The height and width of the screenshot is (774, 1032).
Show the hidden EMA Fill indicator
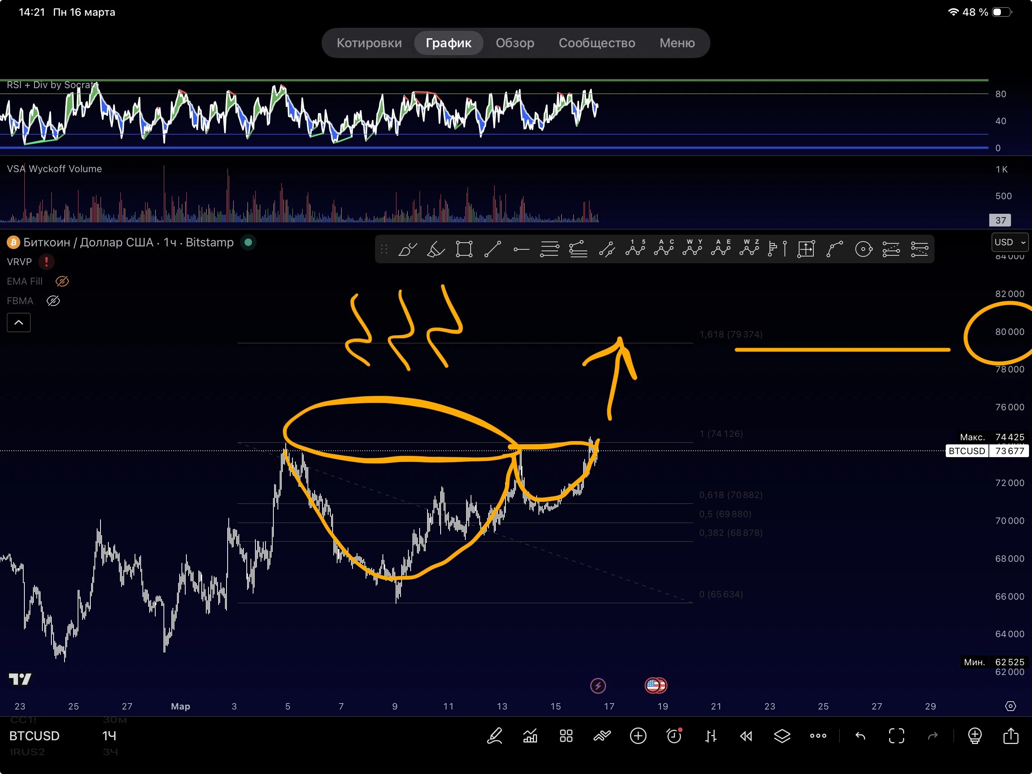[x=62, y=281]
